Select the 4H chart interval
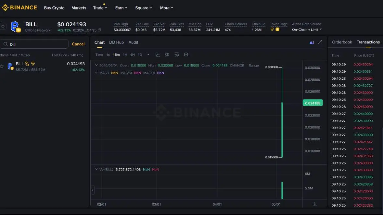This screenshot has height=215, width=383. tap(133, 54)
